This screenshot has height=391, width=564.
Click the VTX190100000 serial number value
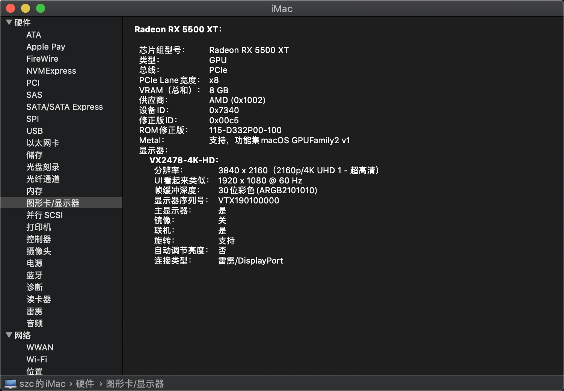(249, 200)
